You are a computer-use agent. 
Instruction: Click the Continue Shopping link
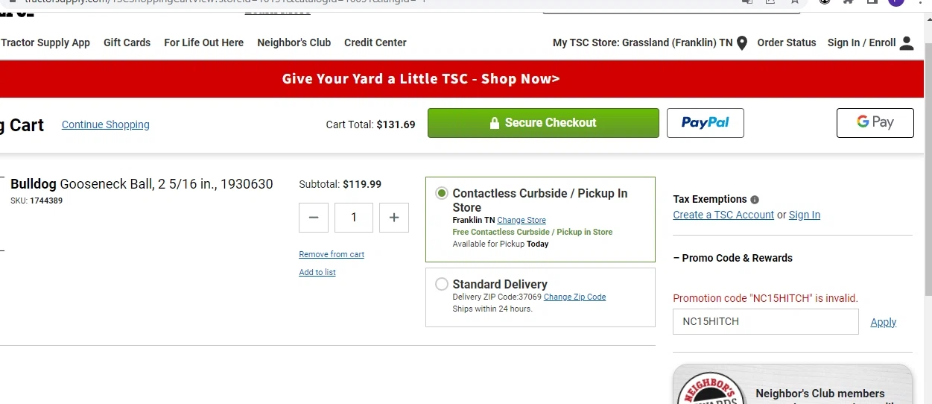coord(105,124)
